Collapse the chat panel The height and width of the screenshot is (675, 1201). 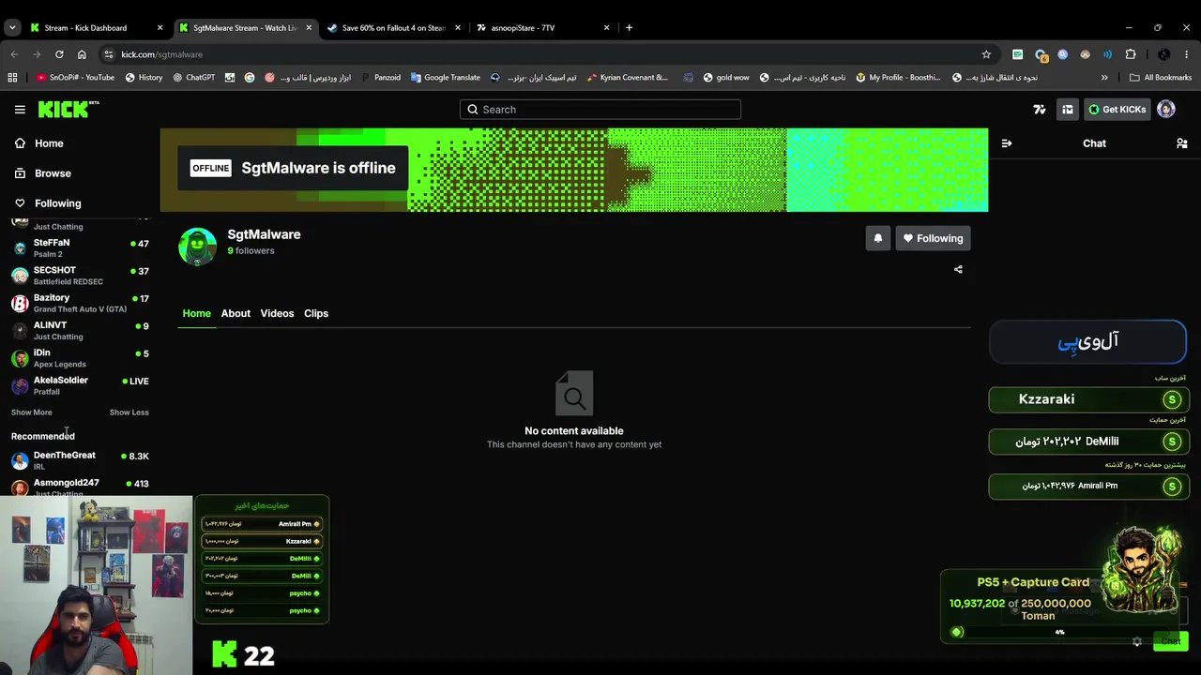tap(1007, 143)
